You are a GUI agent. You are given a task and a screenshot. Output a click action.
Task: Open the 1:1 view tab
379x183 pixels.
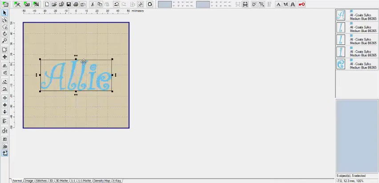(73, 181)
